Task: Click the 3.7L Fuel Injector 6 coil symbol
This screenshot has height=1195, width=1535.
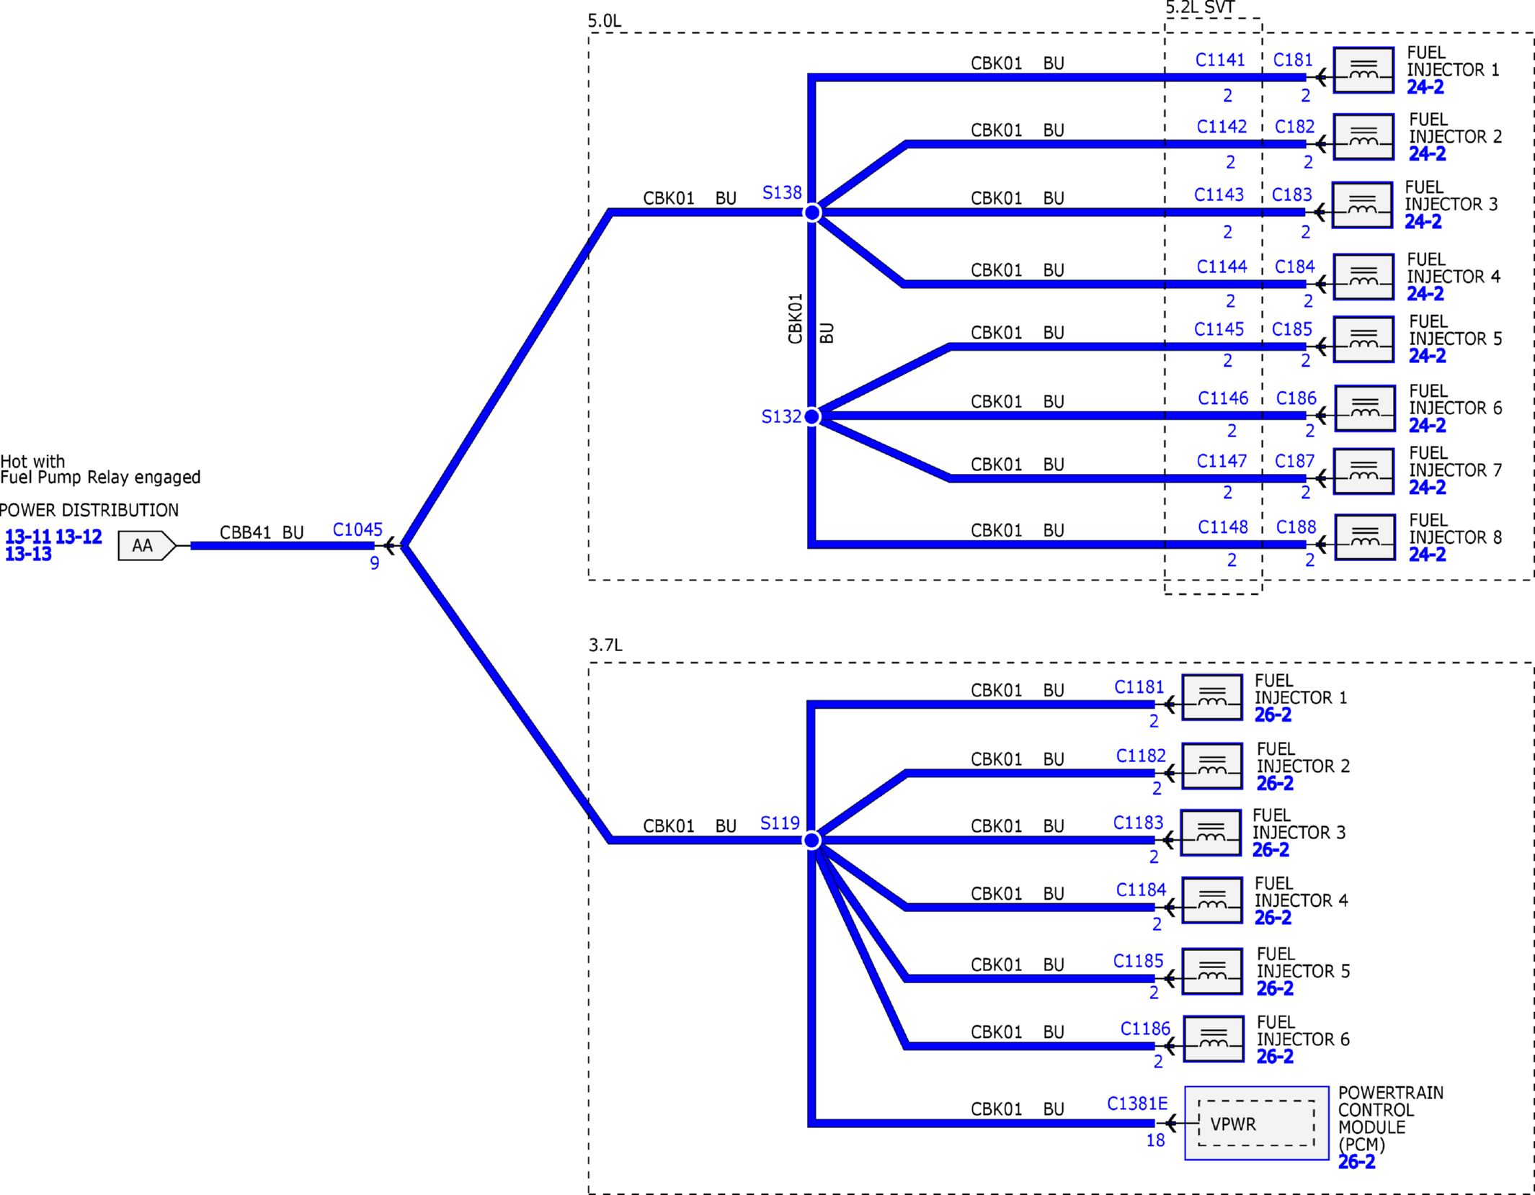Action: click(1214, 1039)
